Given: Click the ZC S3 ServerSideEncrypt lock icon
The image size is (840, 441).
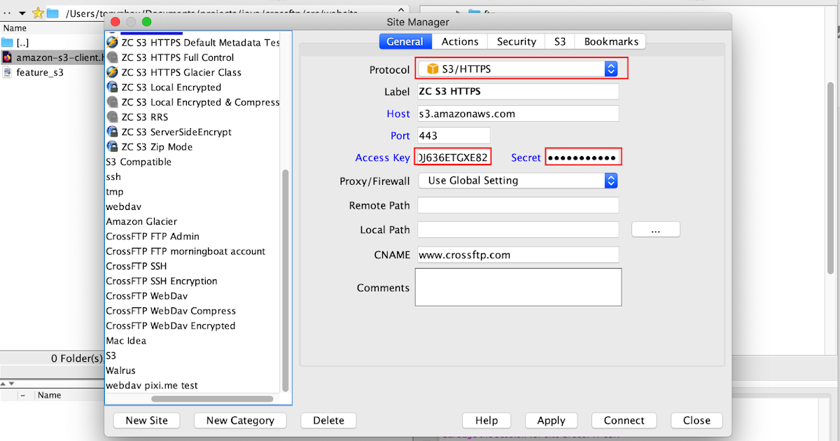Looking at the screenshot, I should point(112,132).
